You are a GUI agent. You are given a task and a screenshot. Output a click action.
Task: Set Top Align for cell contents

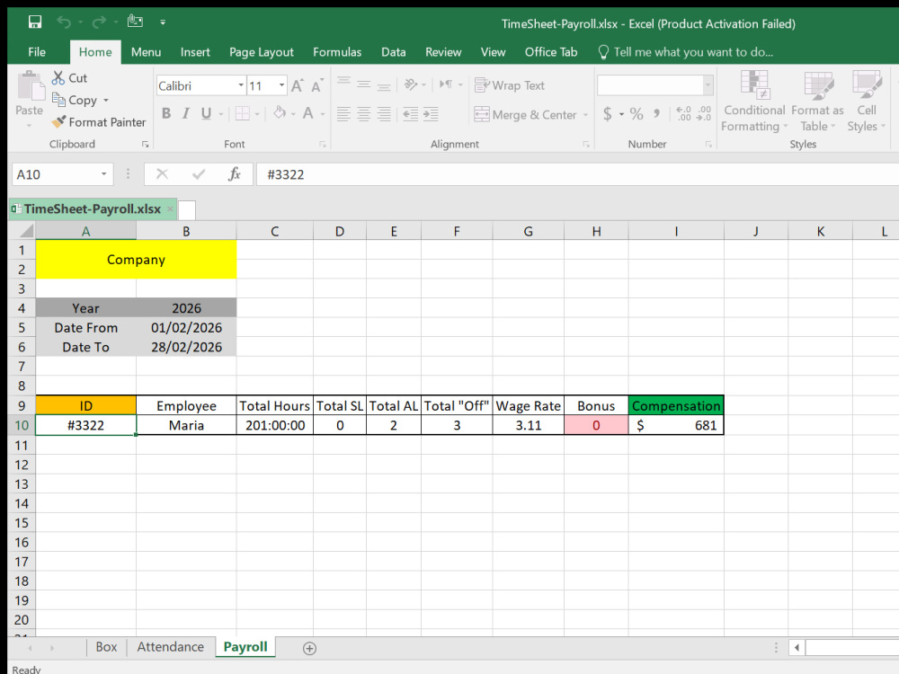click(x=343, y=84)
